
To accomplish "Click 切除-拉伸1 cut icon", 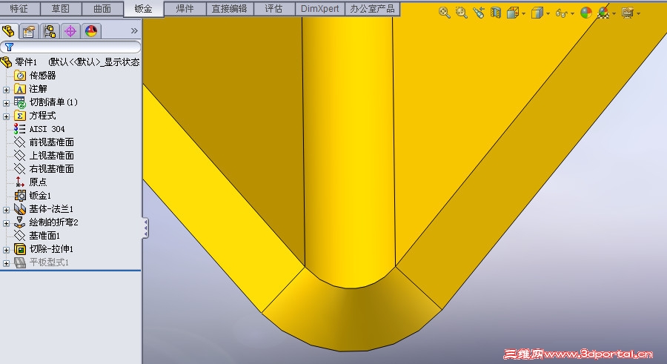I will tap(19, 248).
